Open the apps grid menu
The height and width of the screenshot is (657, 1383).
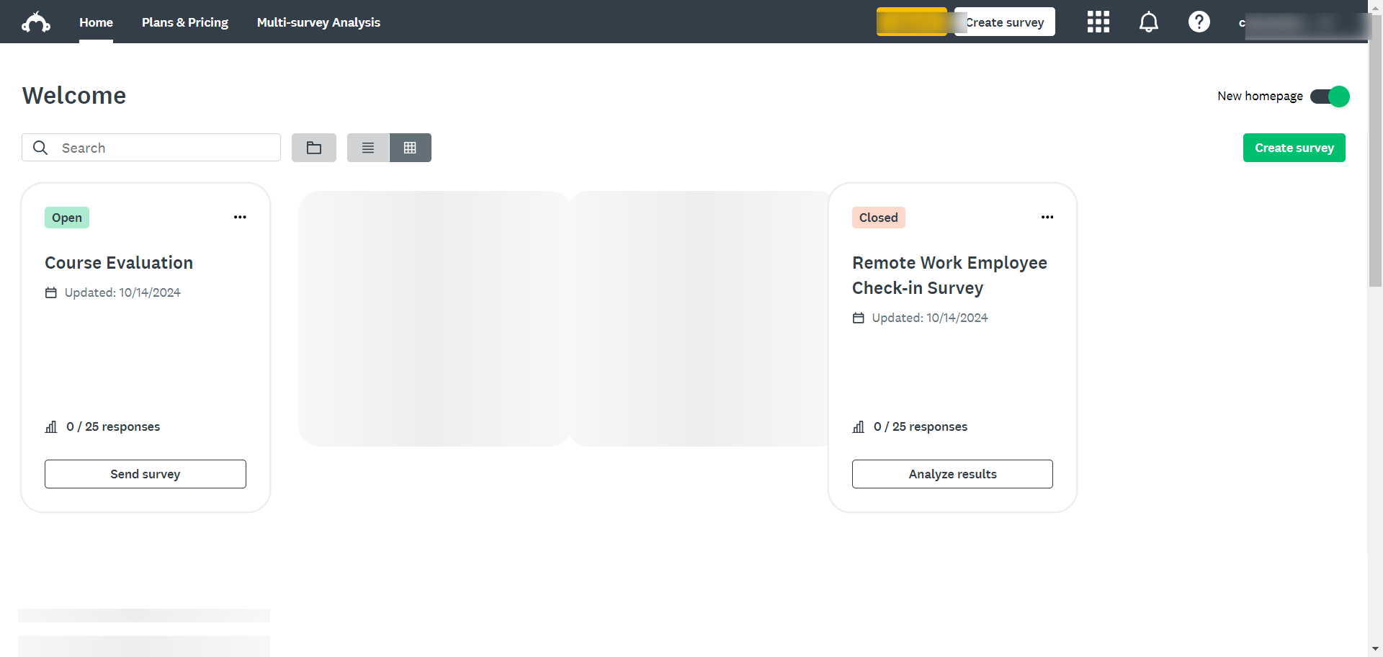(1098, 22)
